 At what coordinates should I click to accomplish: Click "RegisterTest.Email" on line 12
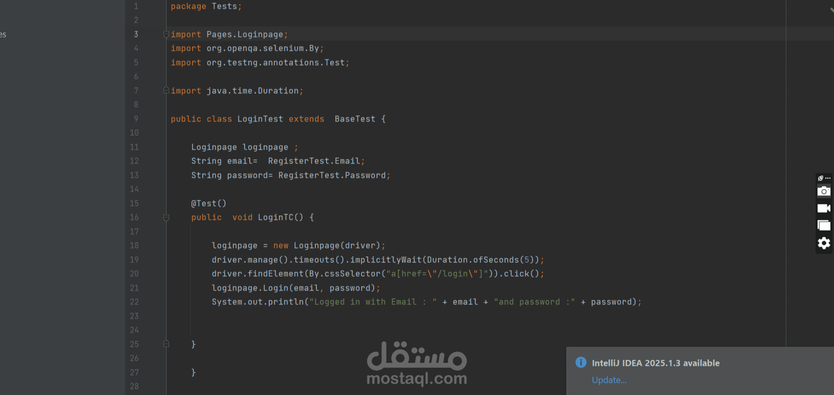[x=314, y=161]
